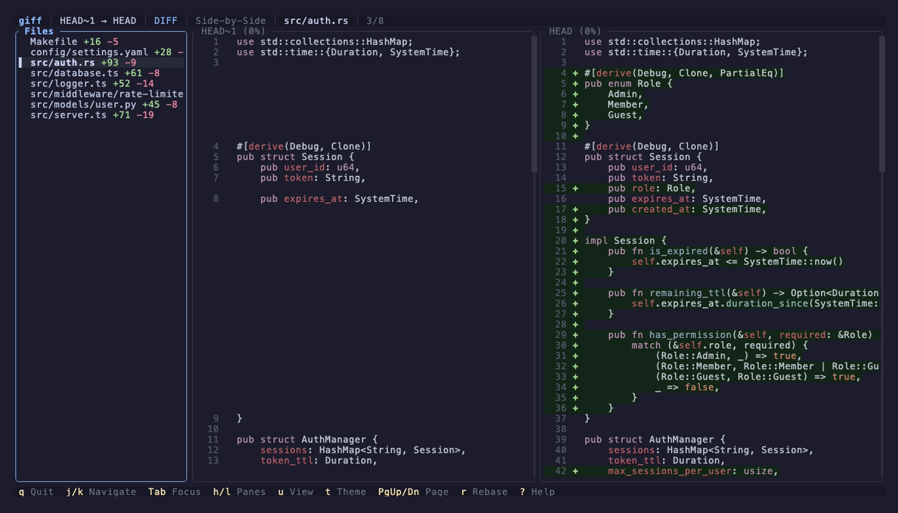Click the ? Help hint
The width and height of the screenshot is (898, 513).
pos(538,492)
